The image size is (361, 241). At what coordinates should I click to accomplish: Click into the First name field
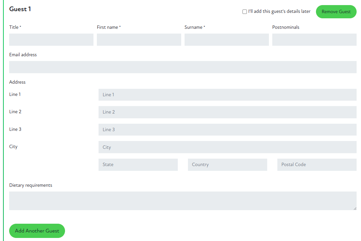[139, 40]
